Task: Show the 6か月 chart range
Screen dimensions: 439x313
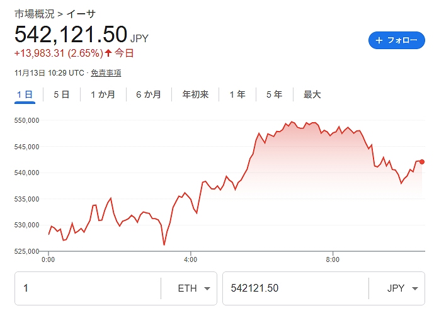Action: tap(149, 94)
